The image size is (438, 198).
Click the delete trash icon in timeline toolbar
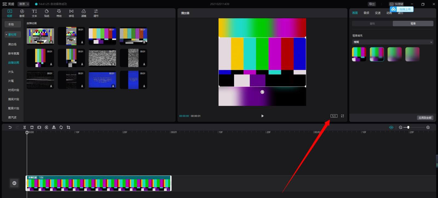[32, 127]
